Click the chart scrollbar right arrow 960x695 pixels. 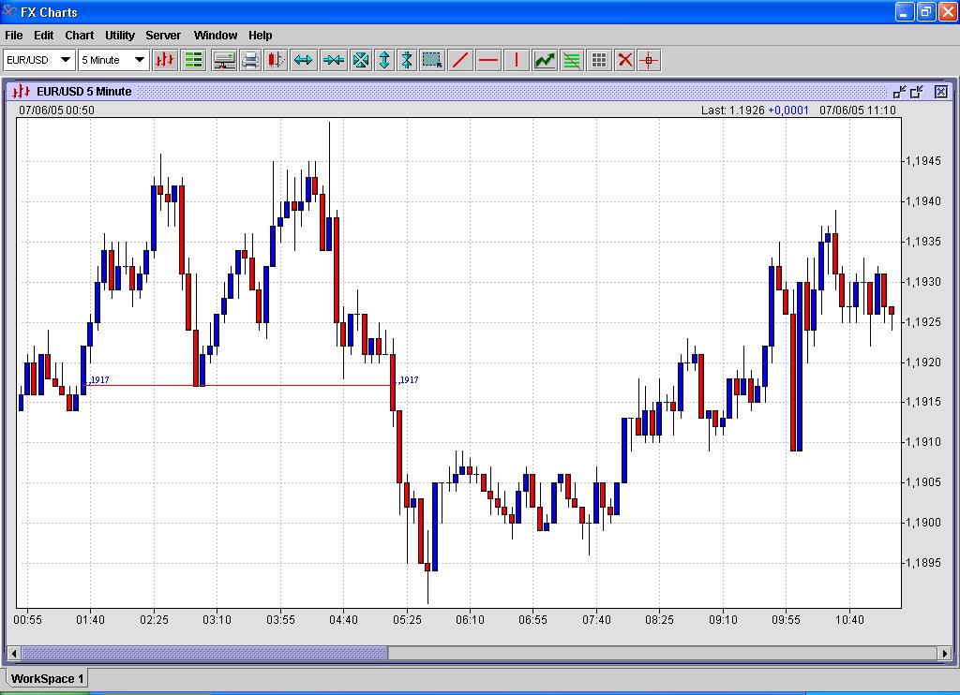[945, 654]
